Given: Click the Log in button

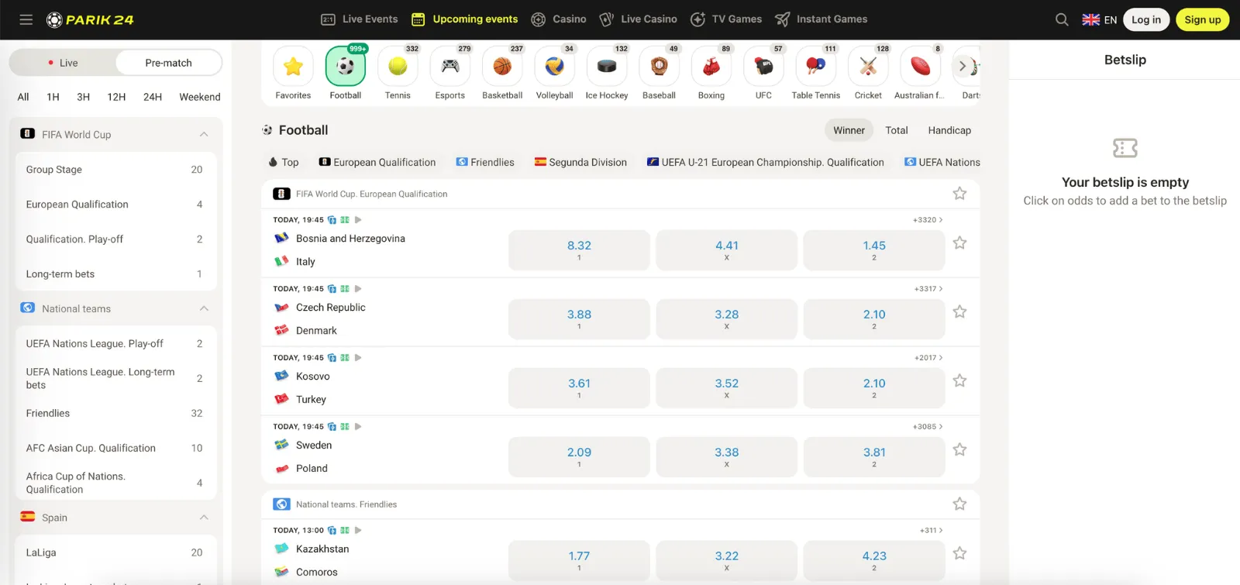Looking at the screenshot, I should pyautogui.click(x=1145, y=19).
